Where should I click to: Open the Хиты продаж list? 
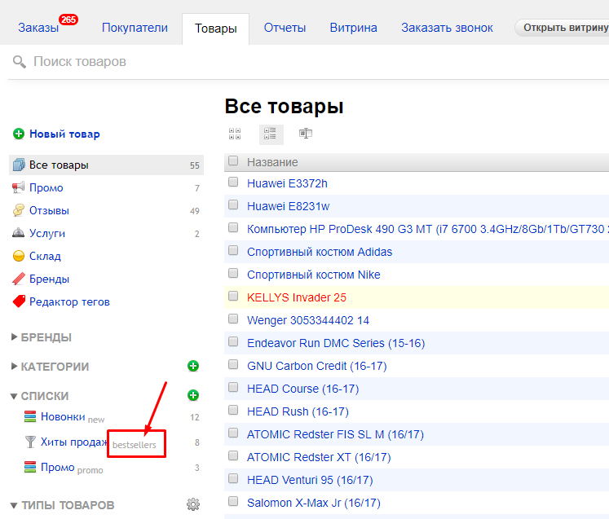click(x=74, y=442)
